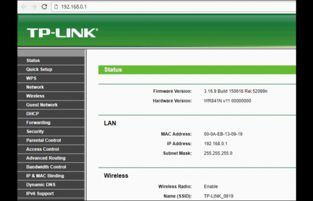Click the MAC Address label
The height and width of the screenshot is (201, 313).
(x=176, y=134)
